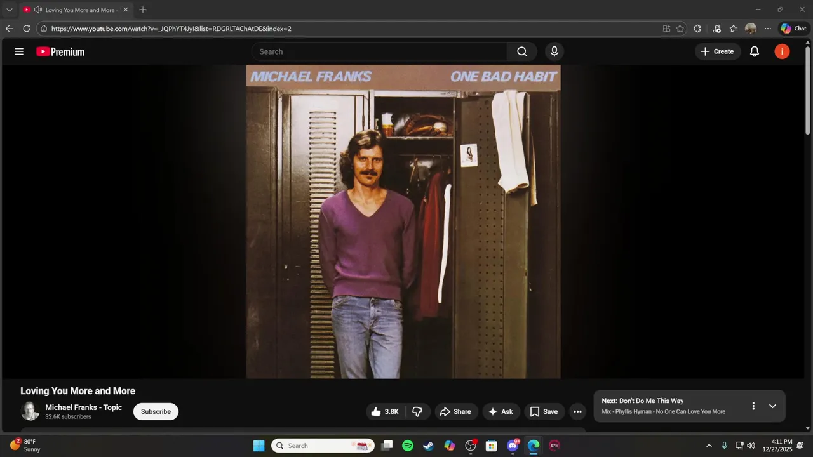Viewport: 813px width, 457px height.
Task: Open clock showing 4:11 PM
Action: (777, 446)
